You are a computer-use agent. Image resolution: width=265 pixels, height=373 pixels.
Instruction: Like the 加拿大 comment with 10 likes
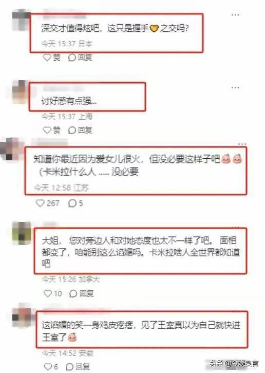point(53,293)
